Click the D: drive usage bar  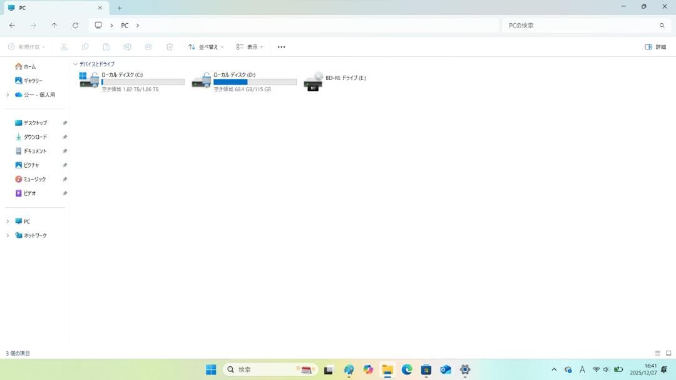point(255,82)
